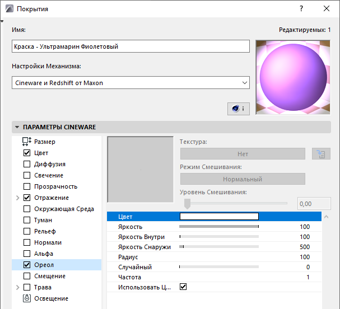This screenshot has height=309, width=340.
Task: Toggle the Использовать Ц... checkbox
Action: tap(183, 287)
